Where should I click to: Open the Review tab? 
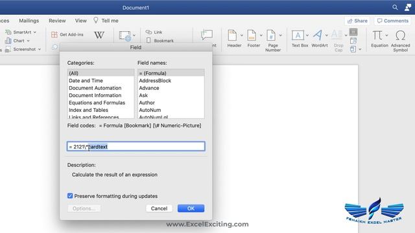[x=57, y=21]
